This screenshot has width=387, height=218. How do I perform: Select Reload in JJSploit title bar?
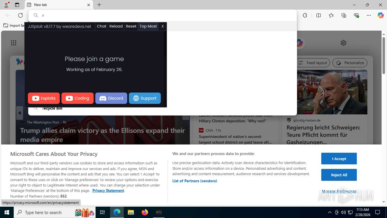116,26
